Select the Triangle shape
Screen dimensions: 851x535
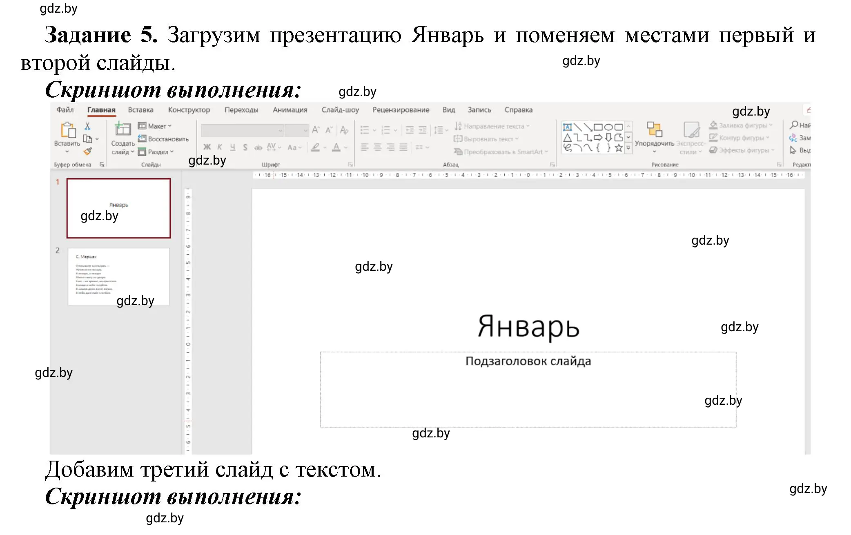pos(567,138)
